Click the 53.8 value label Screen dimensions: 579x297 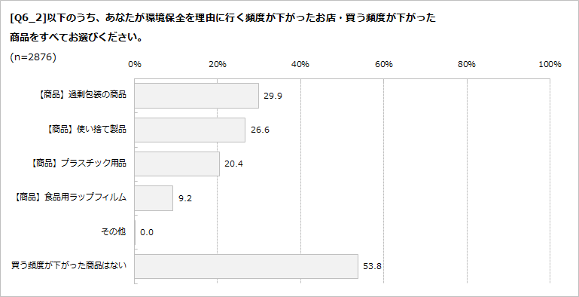pos(372,266)
